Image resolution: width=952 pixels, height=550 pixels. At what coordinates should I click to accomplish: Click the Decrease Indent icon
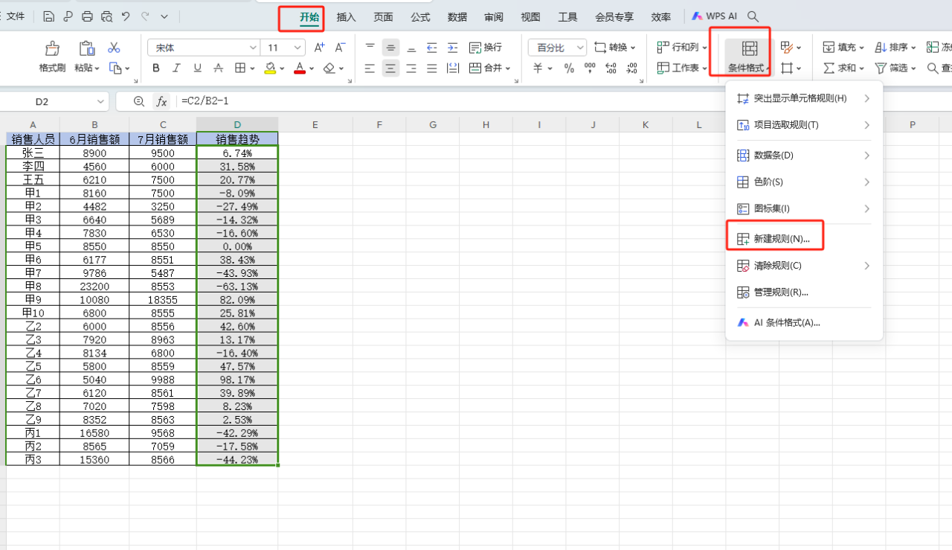[x=432, y=48]
